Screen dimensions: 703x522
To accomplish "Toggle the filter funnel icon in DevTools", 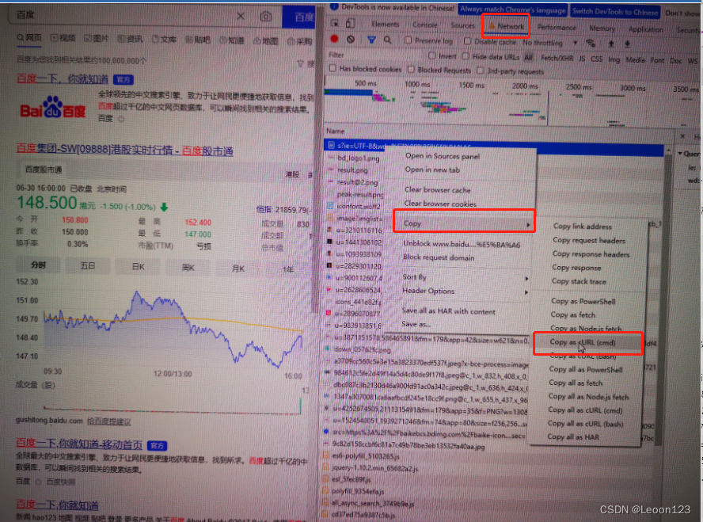I will point(371,40).
